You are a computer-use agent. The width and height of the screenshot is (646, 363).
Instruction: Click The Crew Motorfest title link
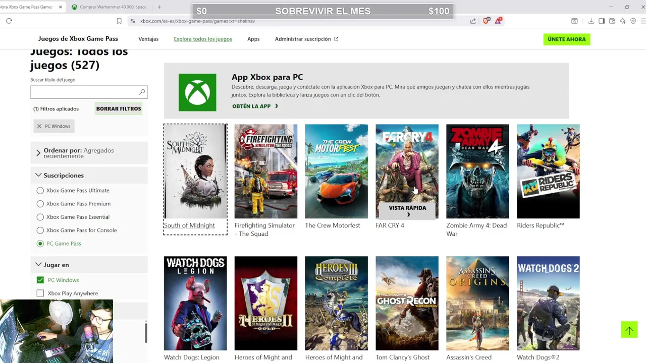(x=333, y=225)
